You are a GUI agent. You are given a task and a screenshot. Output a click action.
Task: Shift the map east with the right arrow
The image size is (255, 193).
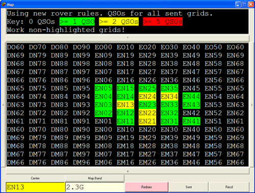point(252,105)
